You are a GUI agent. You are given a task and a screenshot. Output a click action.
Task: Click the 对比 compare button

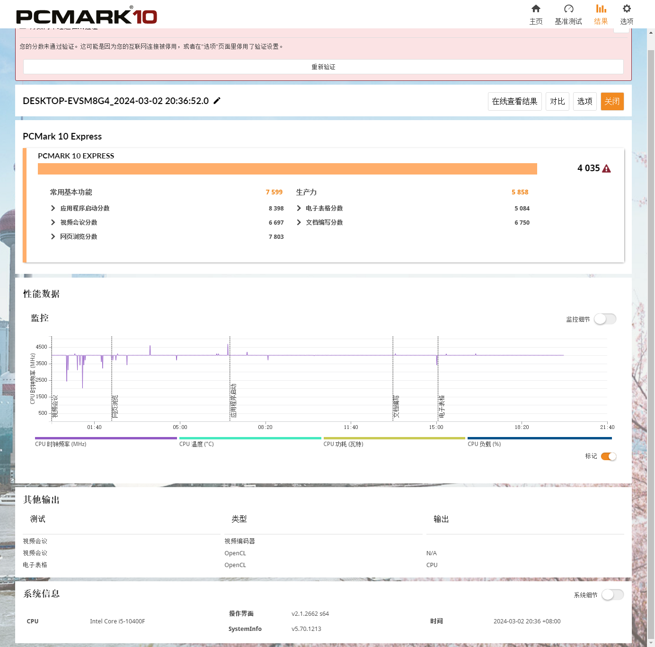[x=557, y=101]
